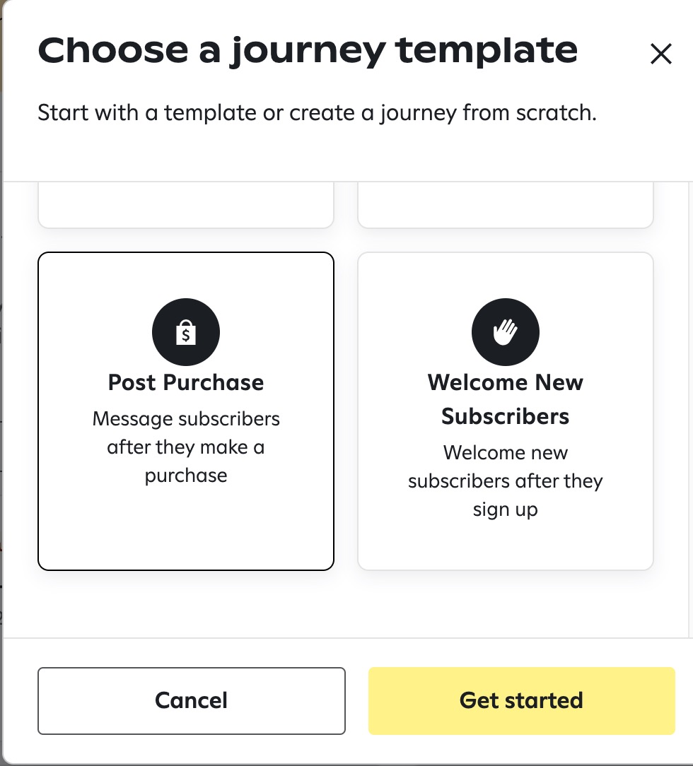Click the 'sign up' text in the Welcome card
The image size is (693, 766).
click(506, 510)
